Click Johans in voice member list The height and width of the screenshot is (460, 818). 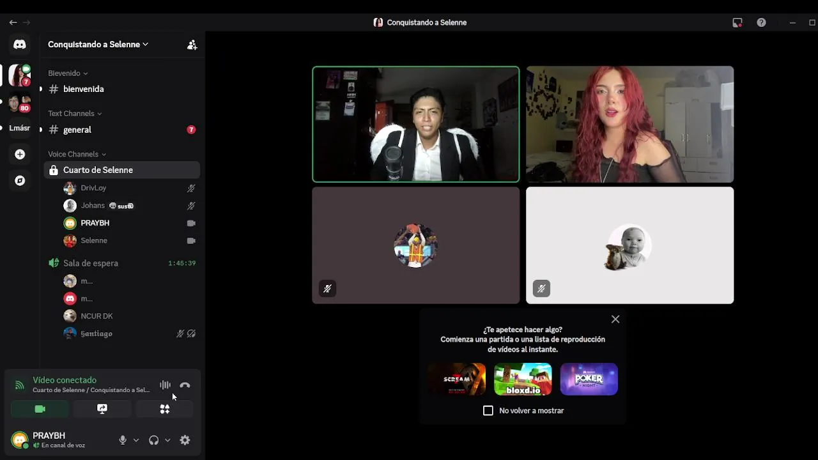(130, 206)
